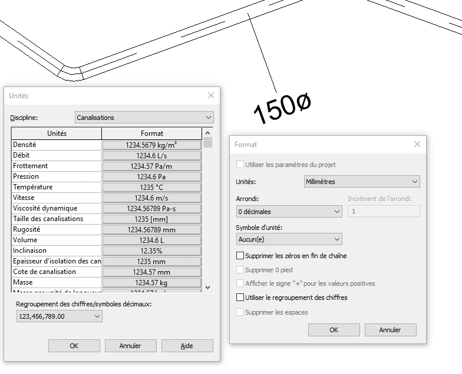Close the Unités dialog window
Viewport: 462px width, 374px height.
point(211,95)
